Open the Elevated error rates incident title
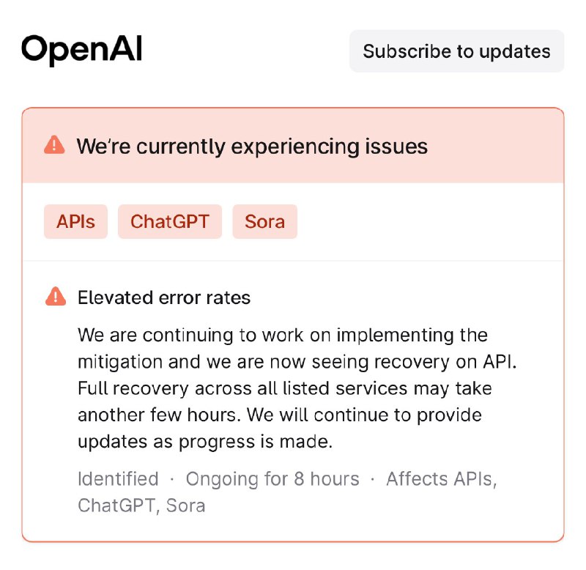The width and height of the screenshot is (586, 570). pos(164,298)
